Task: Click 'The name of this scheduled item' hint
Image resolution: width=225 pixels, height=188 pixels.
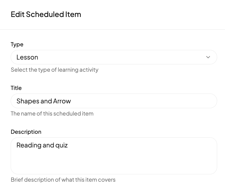Action: (52, 114)
